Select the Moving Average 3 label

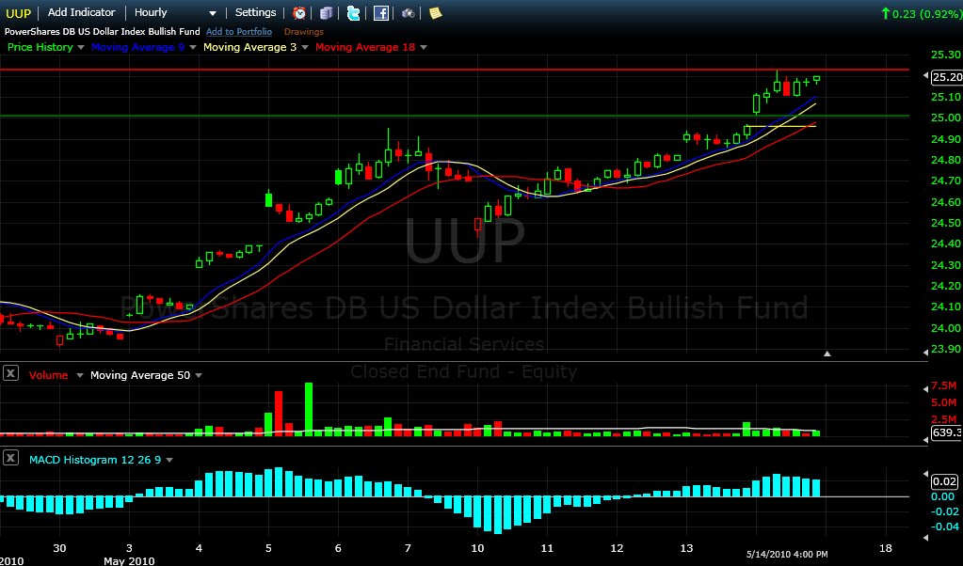pyautogui.click(x=250, y=47)
